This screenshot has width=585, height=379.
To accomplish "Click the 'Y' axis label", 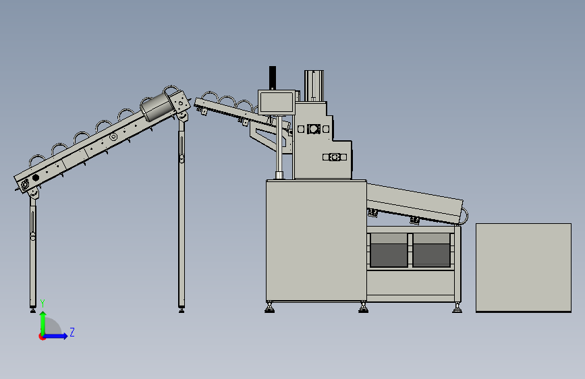I will pos(43,303).
